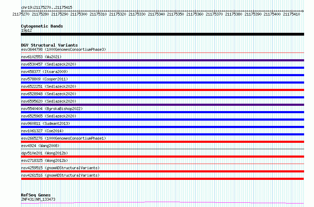Click the purple bar under nsv6102553

pos(162,60)
